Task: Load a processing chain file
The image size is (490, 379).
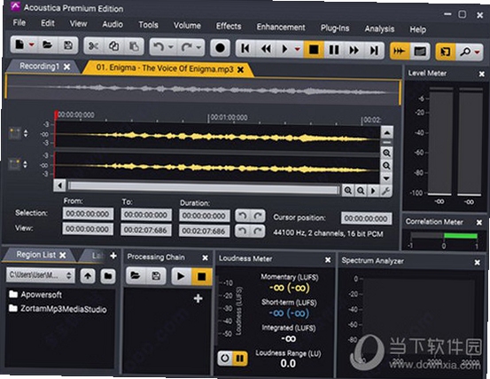Action: (136, 275)
